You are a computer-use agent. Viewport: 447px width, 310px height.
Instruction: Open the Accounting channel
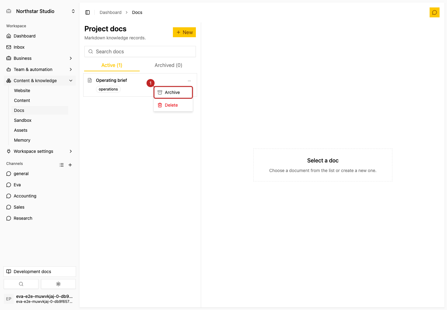(40, 196)
